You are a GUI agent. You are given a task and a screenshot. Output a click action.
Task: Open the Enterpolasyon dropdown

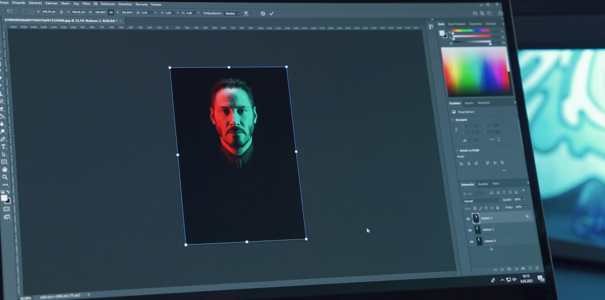(x=232, y=13)
